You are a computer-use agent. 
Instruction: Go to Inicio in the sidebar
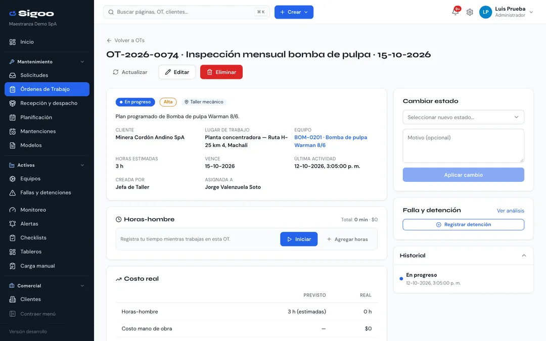[x=47, y=42]
